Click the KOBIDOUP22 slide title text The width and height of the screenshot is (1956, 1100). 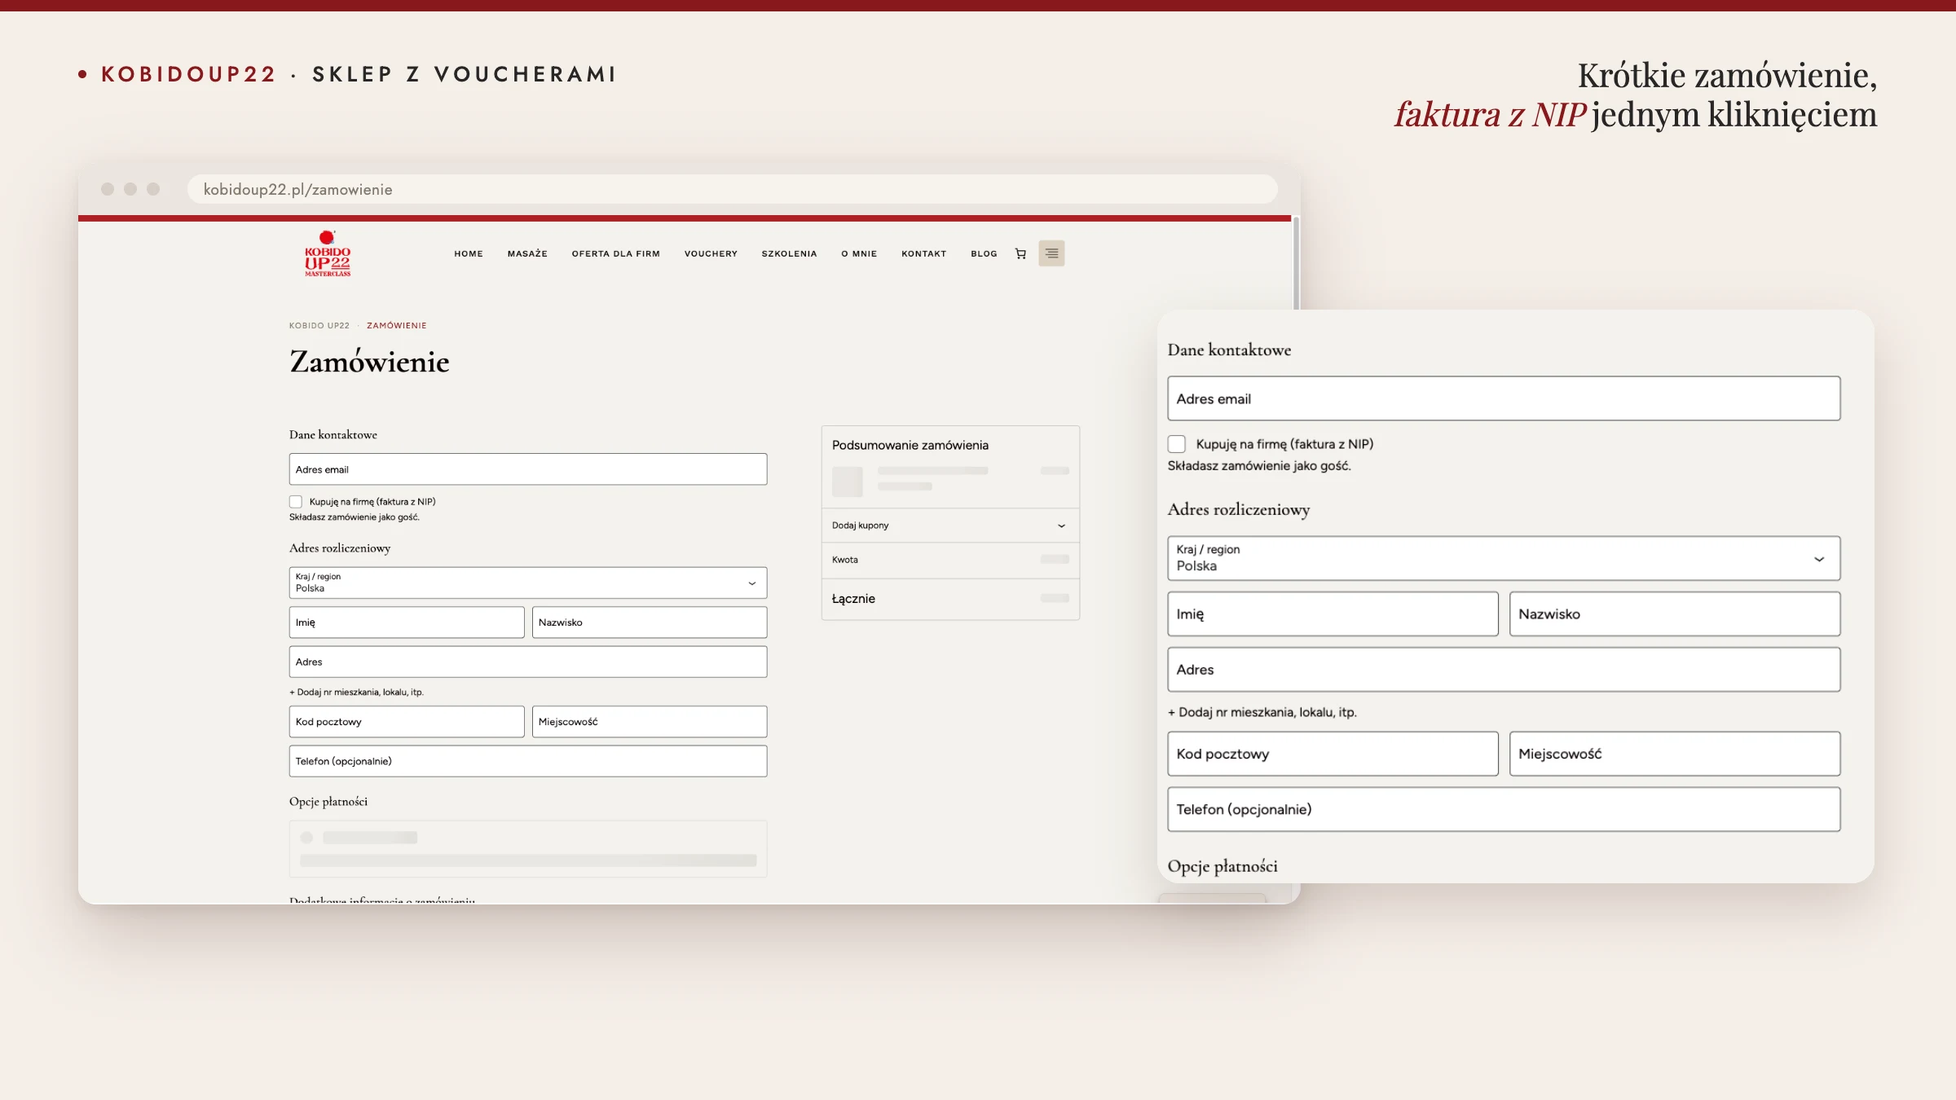188,74
